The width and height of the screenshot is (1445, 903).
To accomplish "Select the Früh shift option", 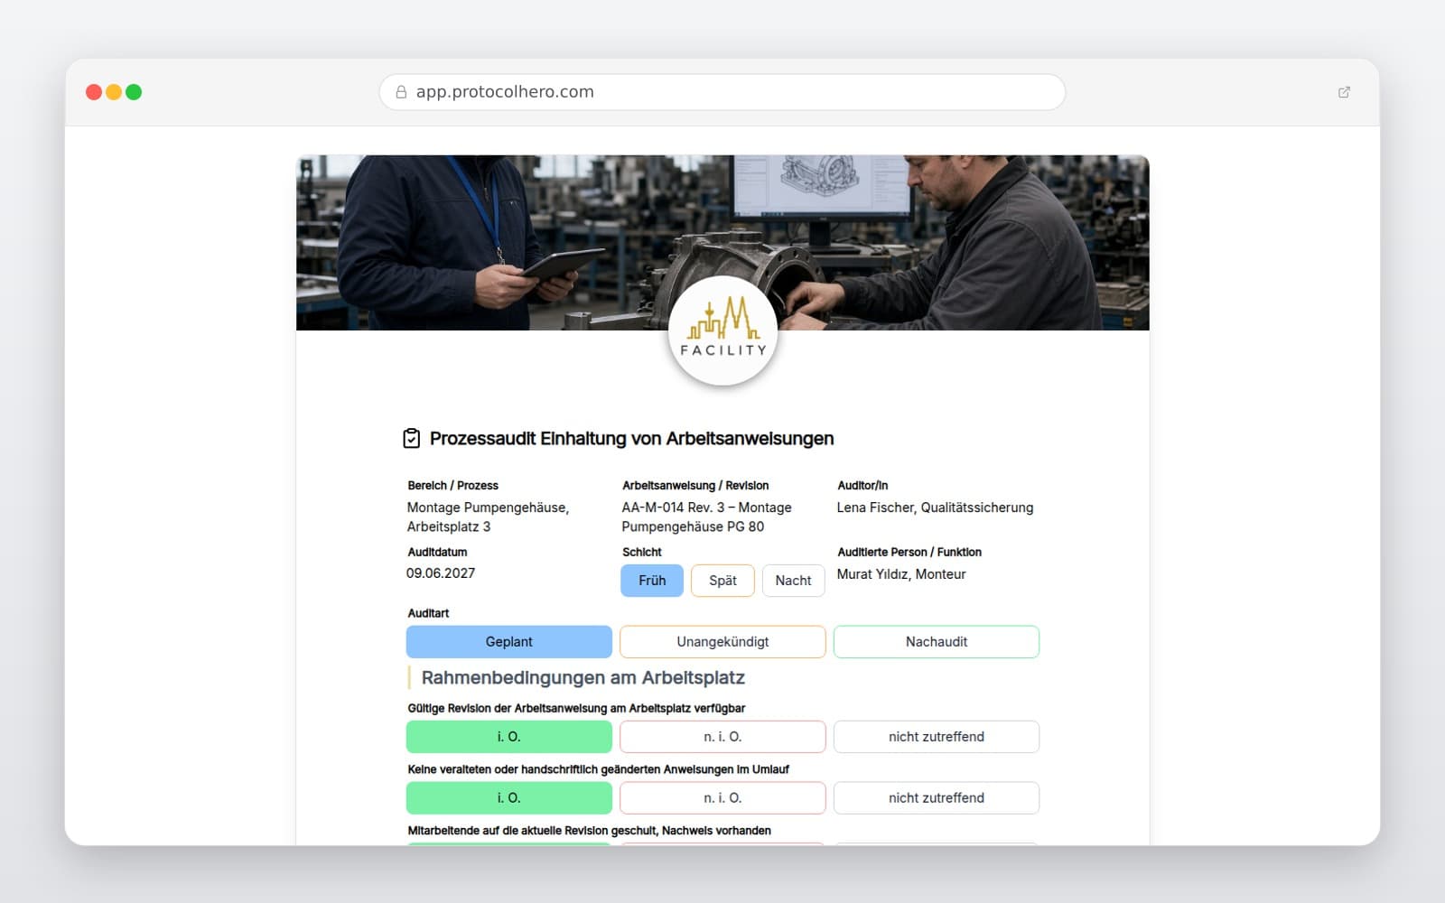I will [x=652, y=581].
